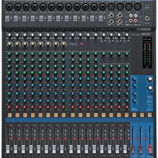
Task: Toggle the channel 12 HPF switch
Action: click(x=105, y=19)
